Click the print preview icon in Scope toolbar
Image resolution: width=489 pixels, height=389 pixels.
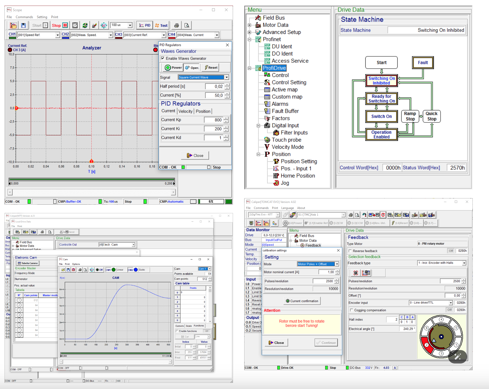pyautogui.click(x=187, y=26)
